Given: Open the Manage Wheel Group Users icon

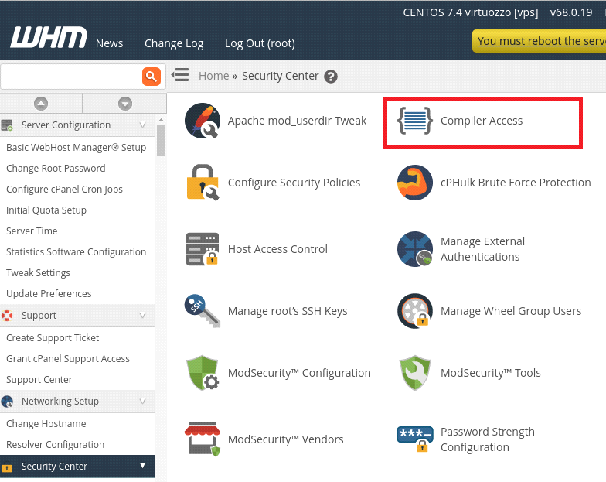Looking at the screenshot, I should pyautogui.click(x=414, y=311).
